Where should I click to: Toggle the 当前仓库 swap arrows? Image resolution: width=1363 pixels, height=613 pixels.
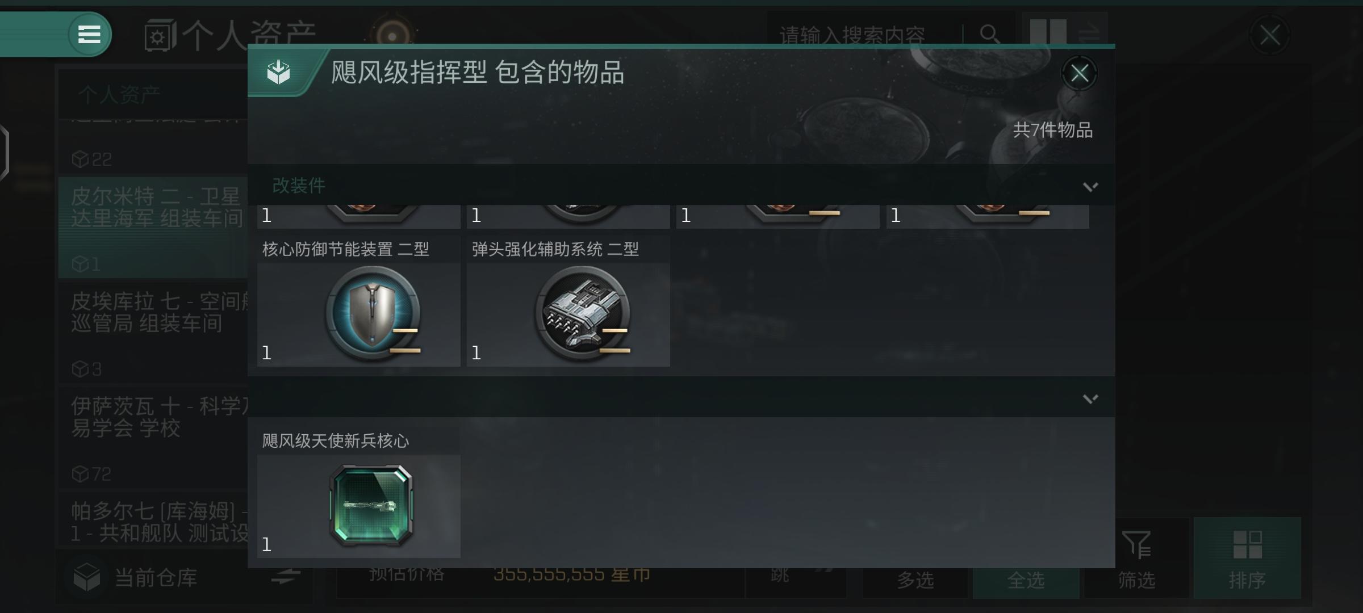click(285, 577)
